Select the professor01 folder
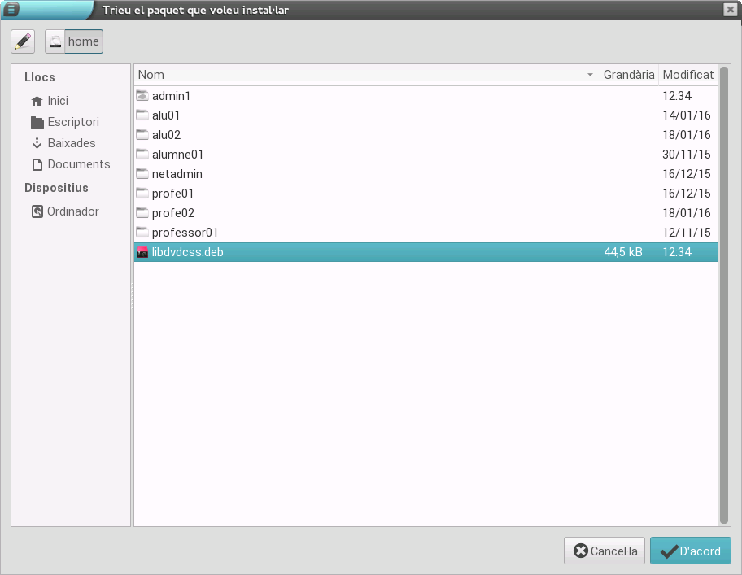Screen dimensions: 742x575 click(x=185, y=233)
